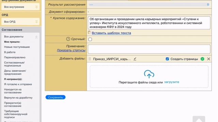Open Даны замечания/предложения list
The image size is (218, 122).
coord(15,72)
